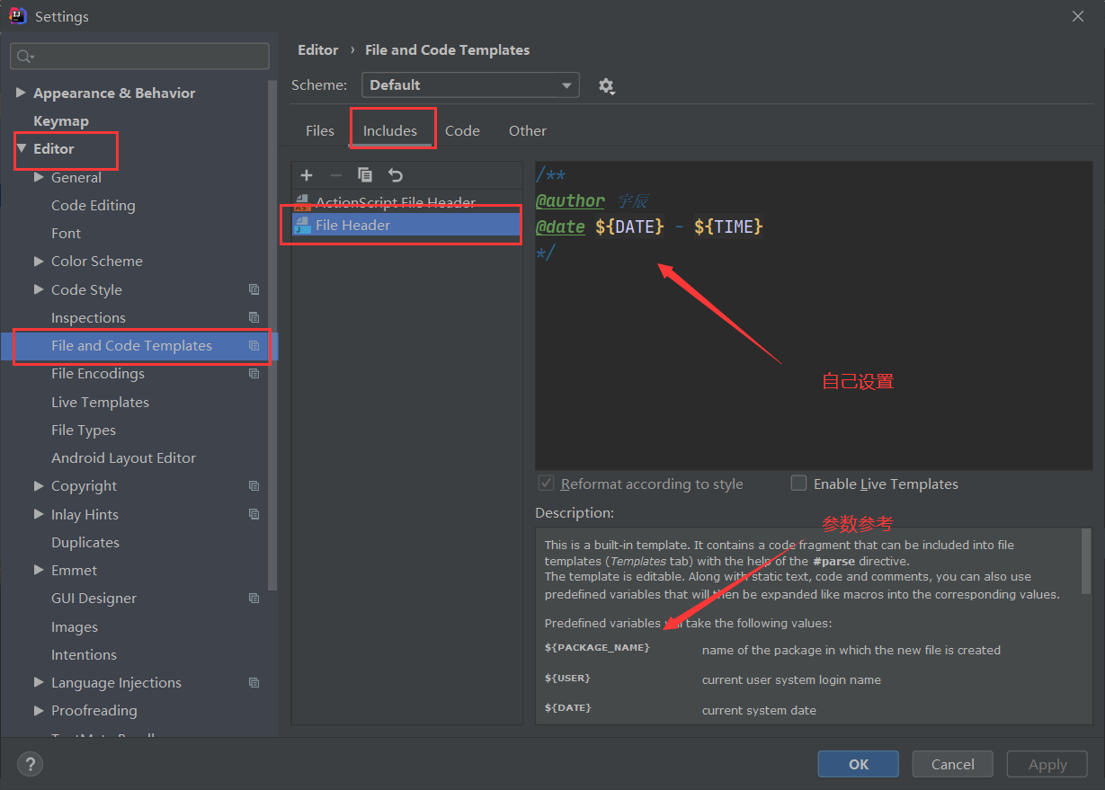This screenshot has height=790, width=1105.
Task: Click the project-level icon beside File and Code Templates
Action: click(x=254, y=346)
